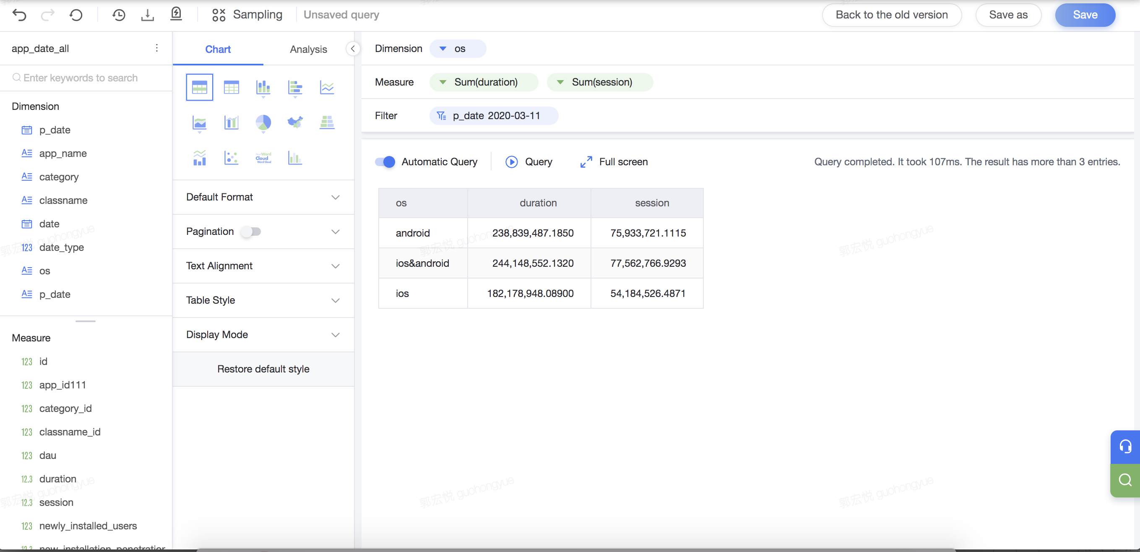Run the query with Query button

click(x=529, y=162)
